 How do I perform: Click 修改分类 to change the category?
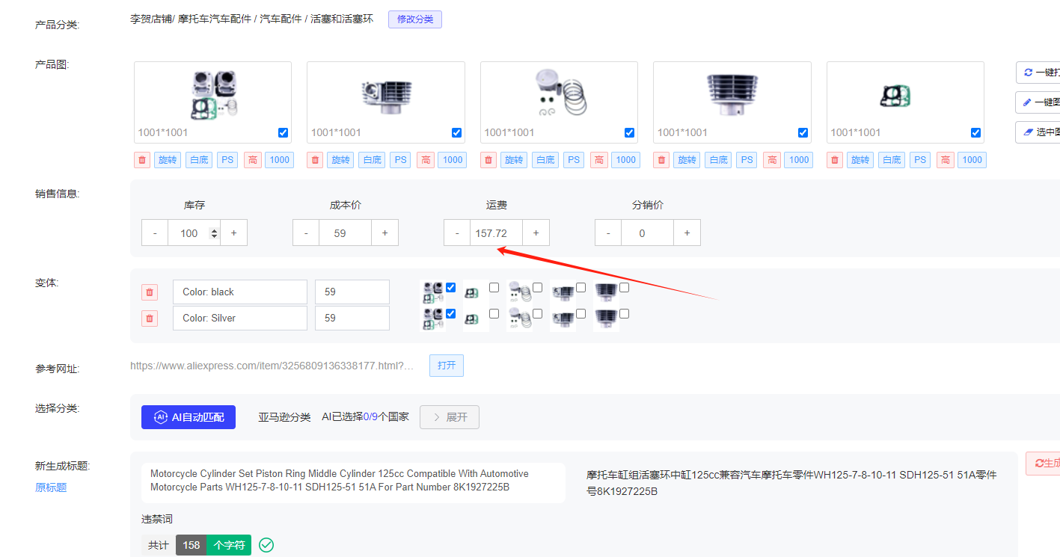[x=414, y=19]
